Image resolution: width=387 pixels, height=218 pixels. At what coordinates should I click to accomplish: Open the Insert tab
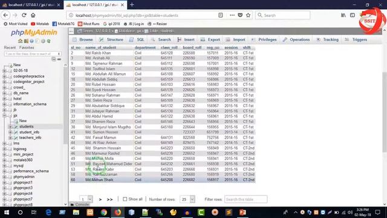click(186, 39)
